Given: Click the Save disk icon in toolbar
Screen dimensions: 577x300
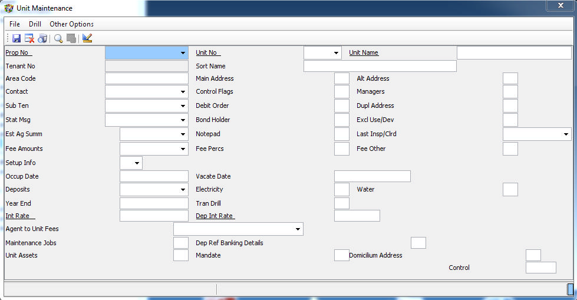Looking at the screenshot, I should pyautogui.click(x=16, y=38).
